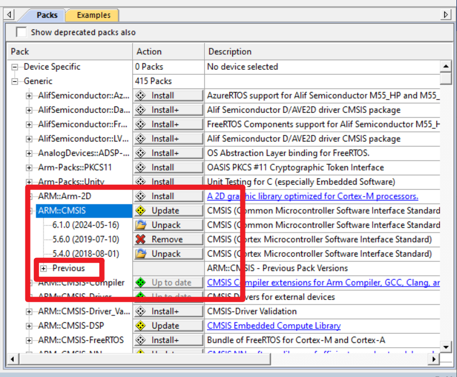Screen dimensions: 457x377
Task: Enable Show deprecated packs also checkbox
Action: click(21, 32)
